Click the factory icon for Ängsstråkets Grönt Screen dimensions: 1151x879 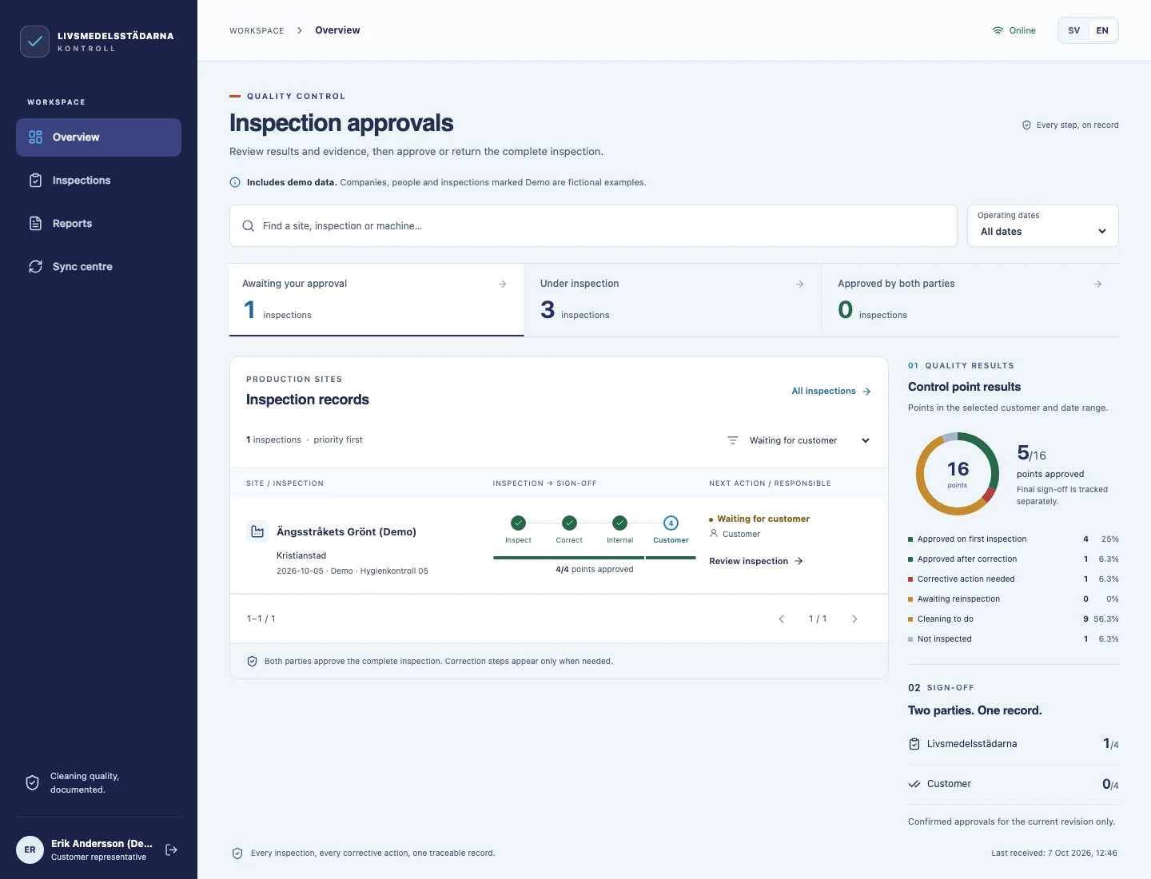257,531
